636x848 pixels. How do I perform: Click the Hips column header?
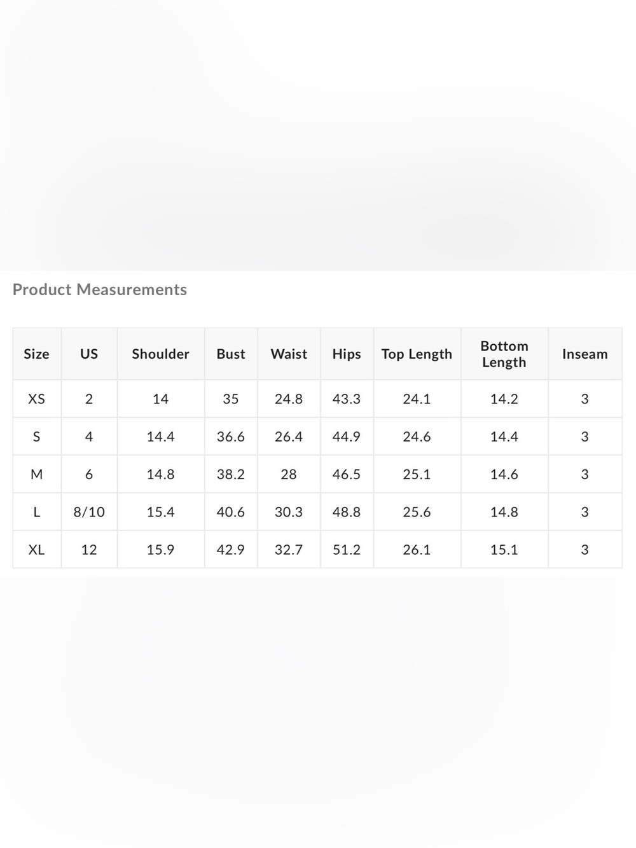click(347, 354)
